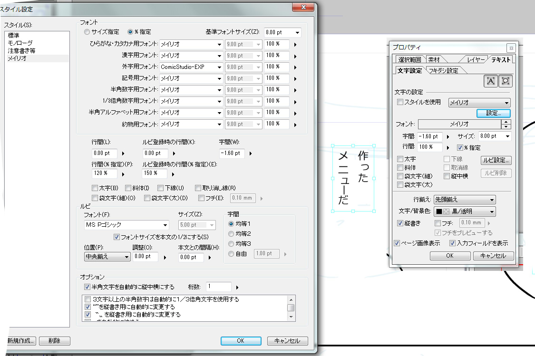Select 注意書き等 in the style list
The image size is (535, 356).
tap(21, 50)
